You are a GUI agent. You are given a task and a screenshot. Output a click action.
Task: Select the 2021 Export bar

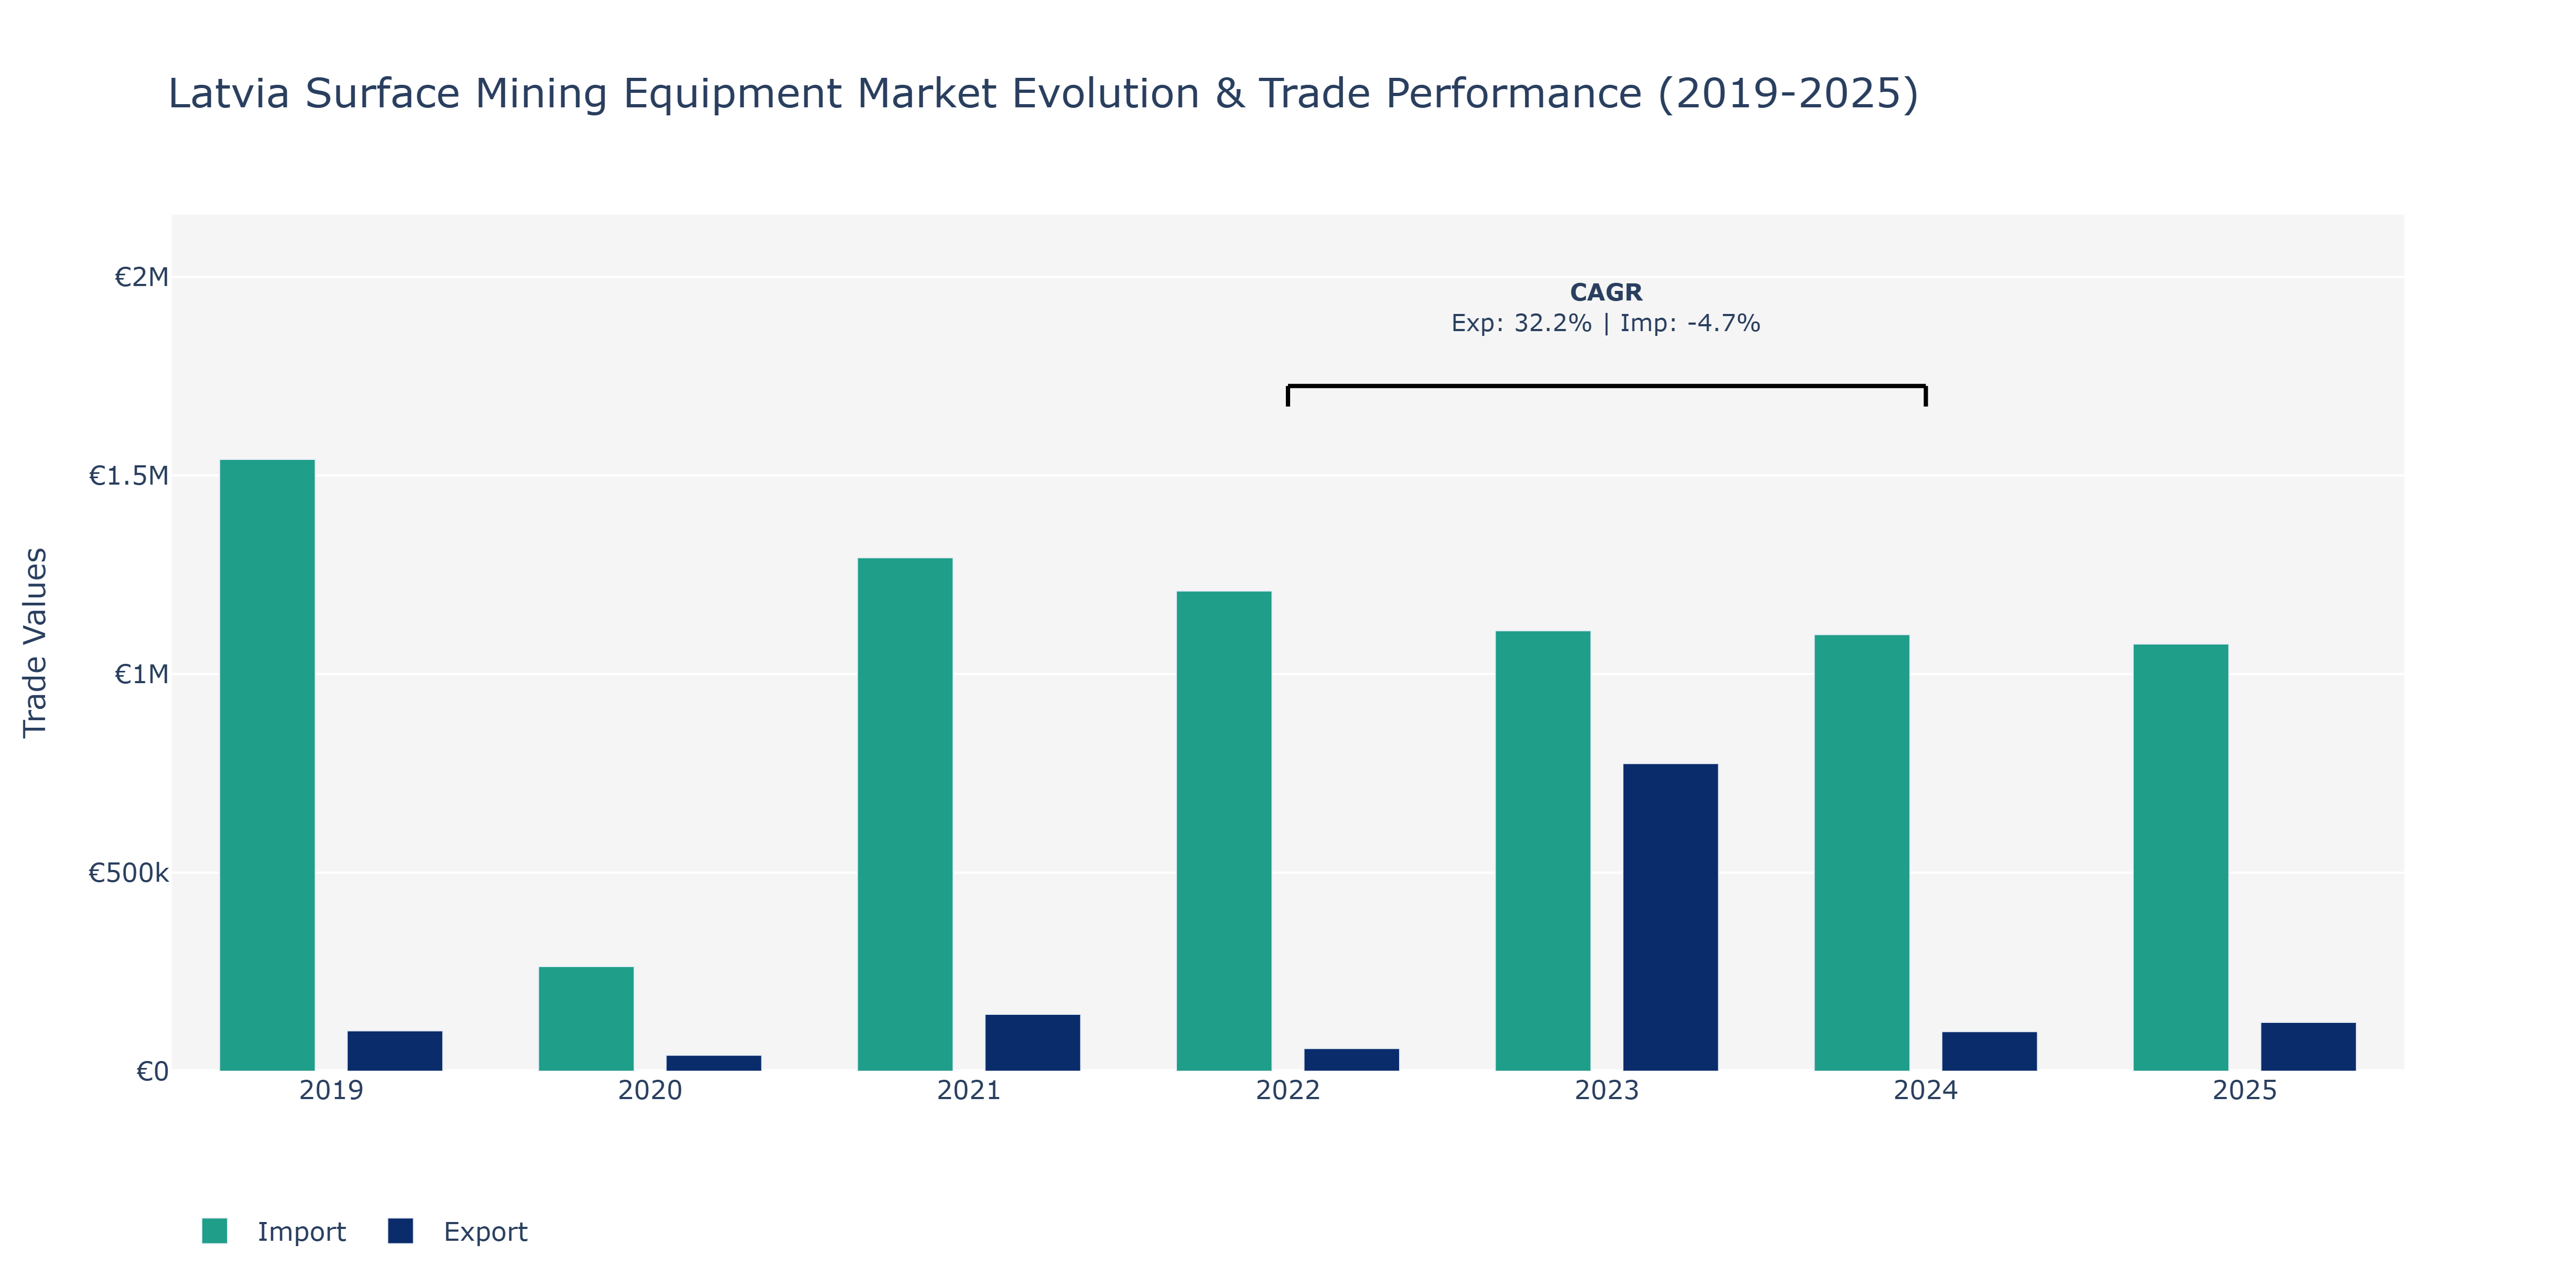tap(1033, 1043)
